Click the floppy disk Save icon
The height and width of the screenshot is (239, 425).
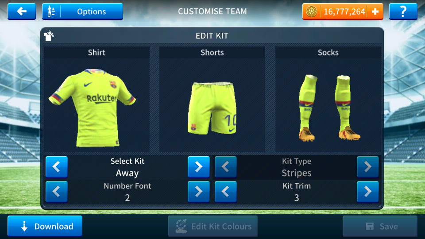point(370,226)
